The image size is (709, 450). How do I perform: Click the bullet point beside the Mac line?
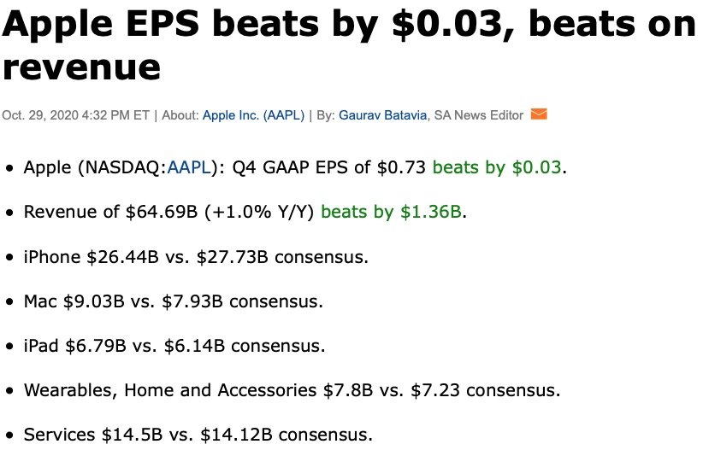[x=9, y=302]
